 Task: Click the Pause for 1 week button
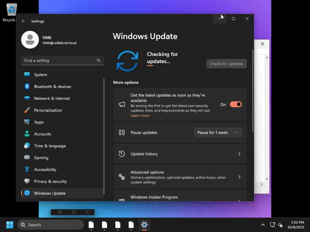[x=213, y=132]
